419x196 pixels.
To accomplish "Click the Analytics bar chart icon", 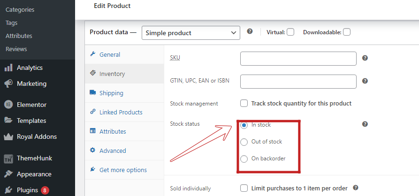I will pyautogui.click(x=8, y=68).
